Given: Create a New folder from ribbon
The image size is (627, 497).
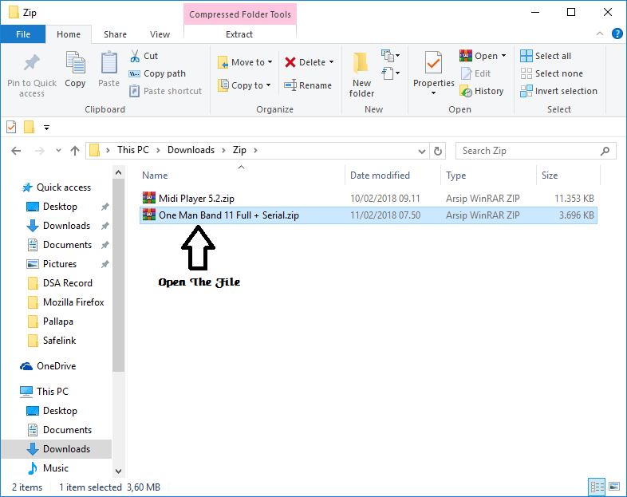Looking at the screenshot, I should [361, 75].
